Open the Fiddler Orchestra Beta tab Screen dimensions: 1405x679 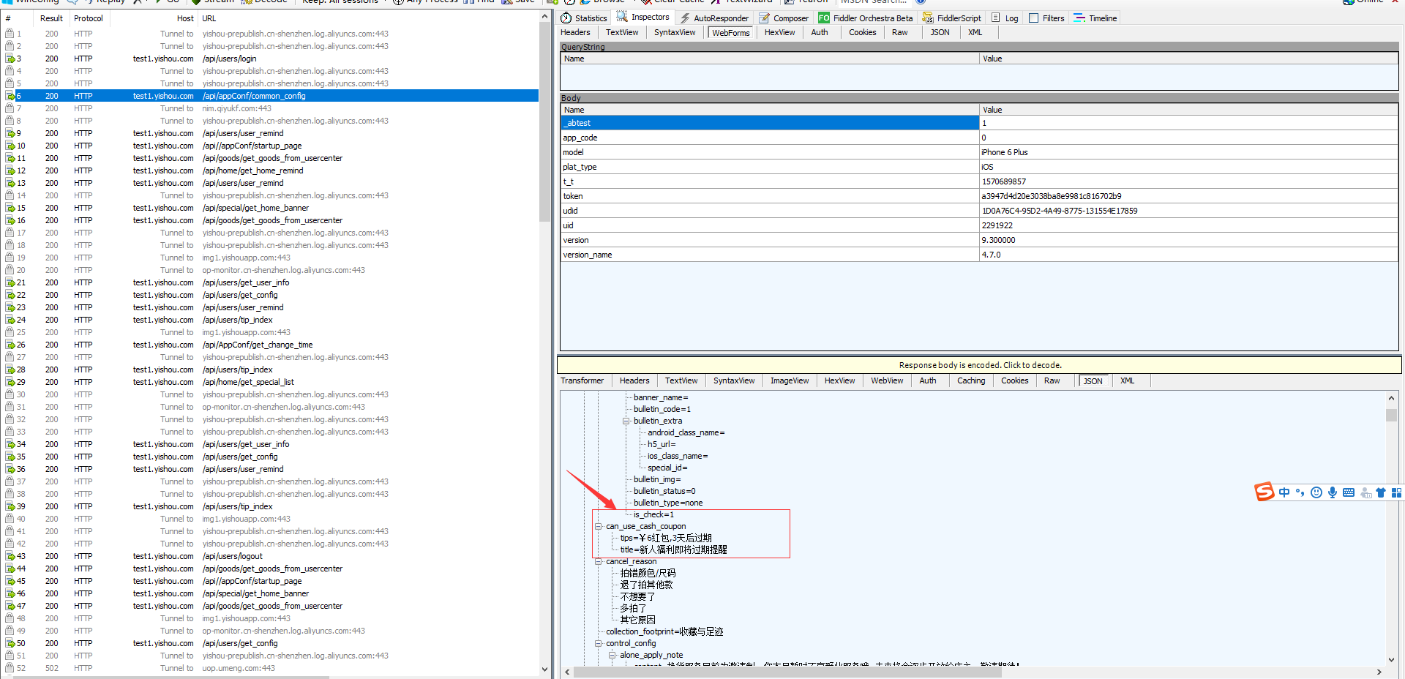pyautogui.click(x=866, y=18)
